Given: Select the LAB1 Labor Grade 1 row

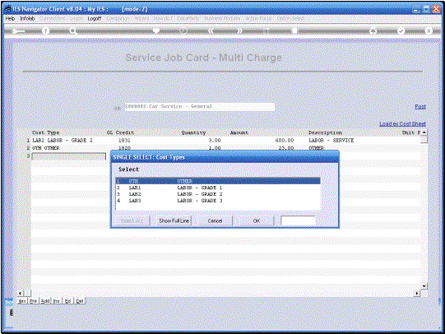Looking at the screenshot, I should coord(218,188).
